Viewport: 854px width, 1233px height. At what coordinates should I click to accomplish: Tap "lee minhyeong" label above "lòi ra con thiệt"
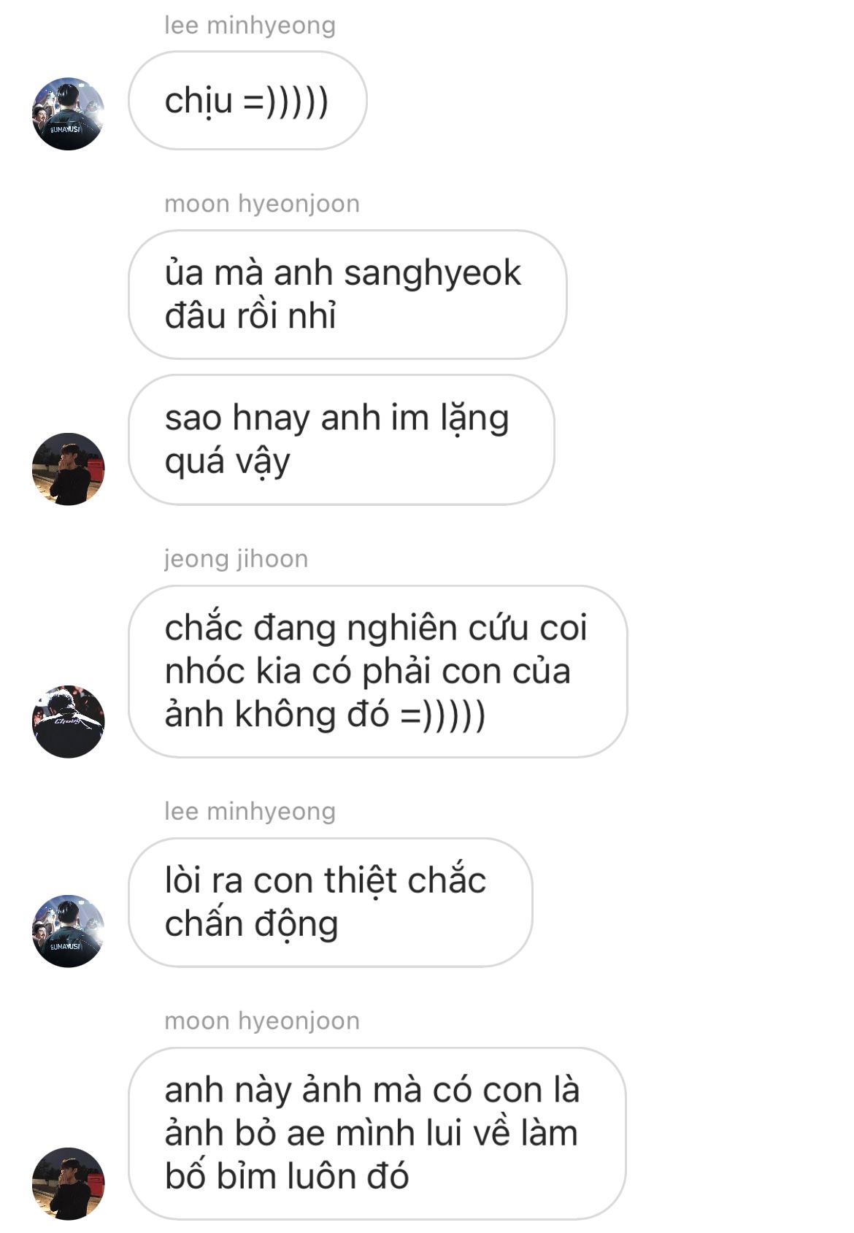pos(250,811)
